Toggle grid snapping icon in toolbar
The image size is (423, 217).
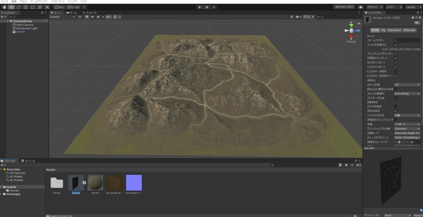(x=84, y=7)
